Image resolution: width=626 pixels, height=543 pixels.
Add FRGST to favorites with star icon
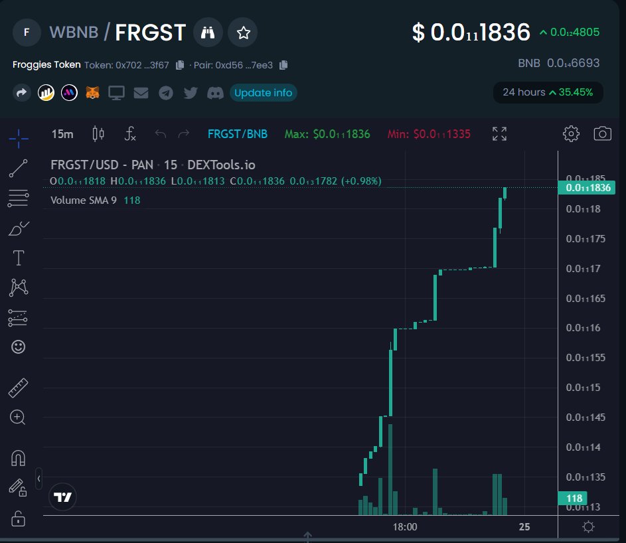pos(243,33)
